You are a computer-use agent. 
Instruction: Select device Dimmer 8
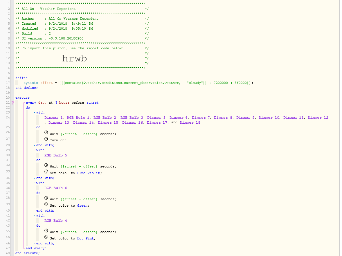pyautogui.click(x=223, y=118)
